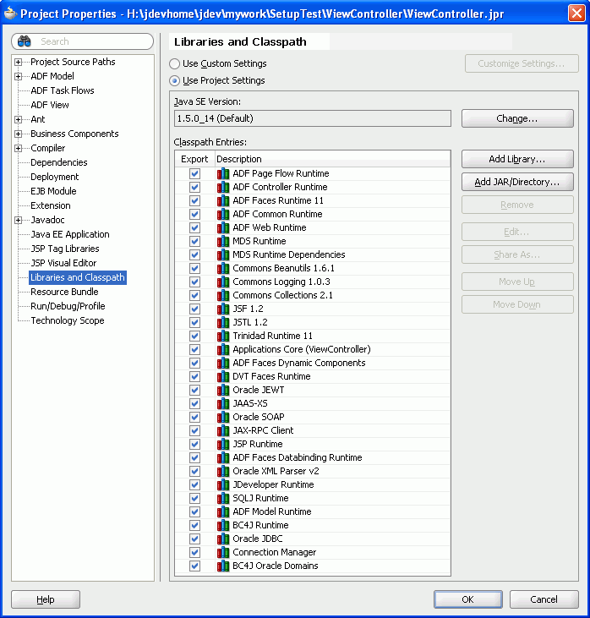This screenshot has height=618, width=590.
Task: Click the ADF Common Runtime library icon
Action: (x=223, y=214)
